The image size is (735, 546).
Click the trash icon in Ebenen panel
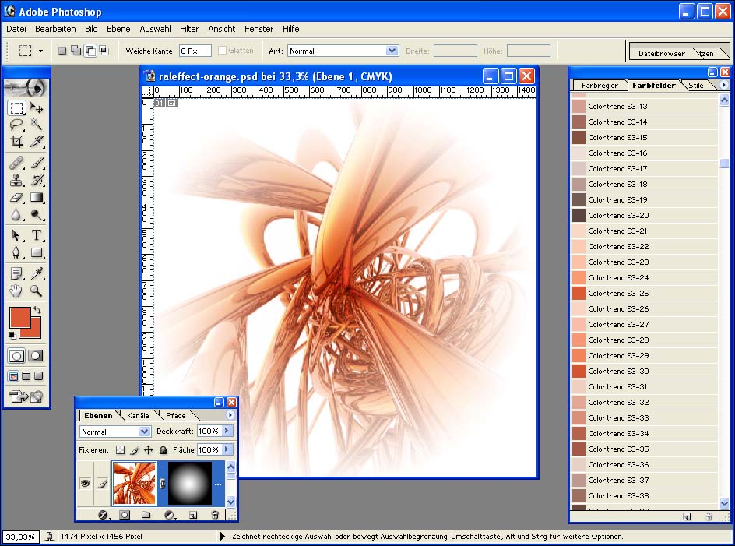tap(215, 515)
